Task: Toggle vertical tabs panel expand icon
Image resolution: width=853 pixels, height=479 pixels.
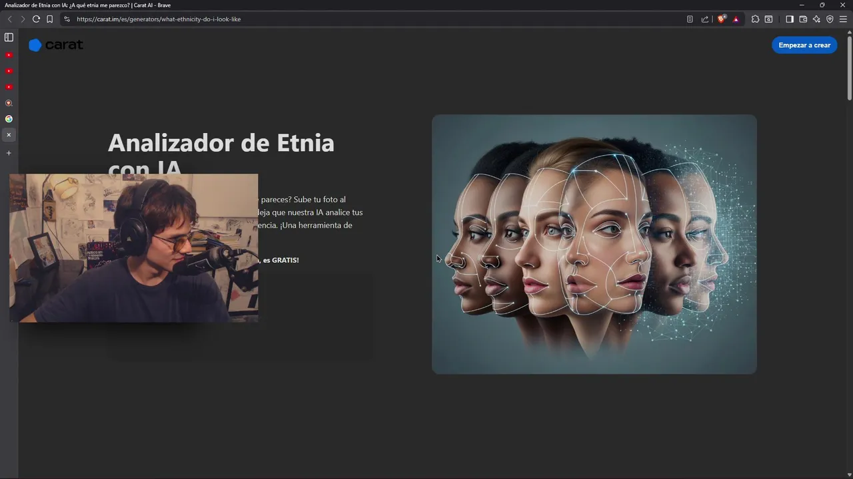Action: point(9,37)
